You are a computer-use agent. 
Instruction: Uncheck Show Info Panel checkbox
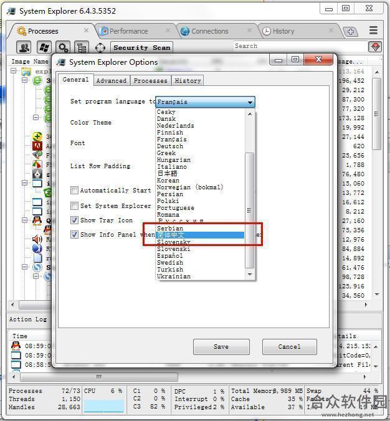click(x=74, y=234)
